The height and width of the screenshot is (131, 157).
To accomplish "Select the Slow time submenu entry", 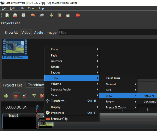I will coord(118,96).
